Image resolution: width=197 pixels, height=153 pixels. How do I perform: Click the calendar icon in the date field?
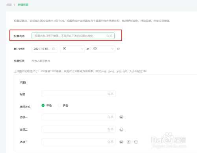click(54, 49)
